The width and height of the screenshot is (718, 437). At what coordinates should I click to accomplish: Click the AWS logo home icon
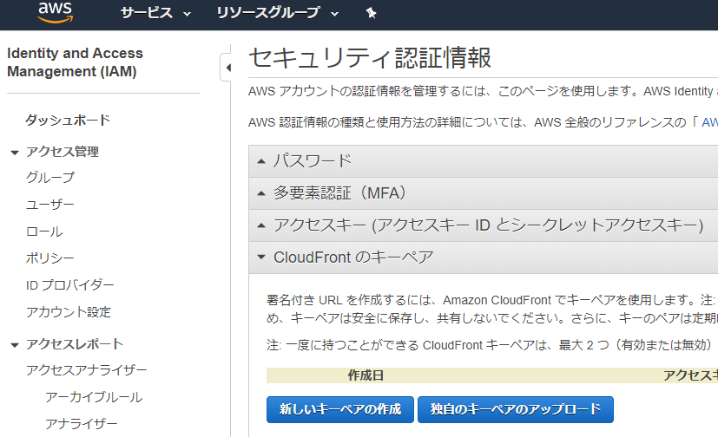pos(55,12)
